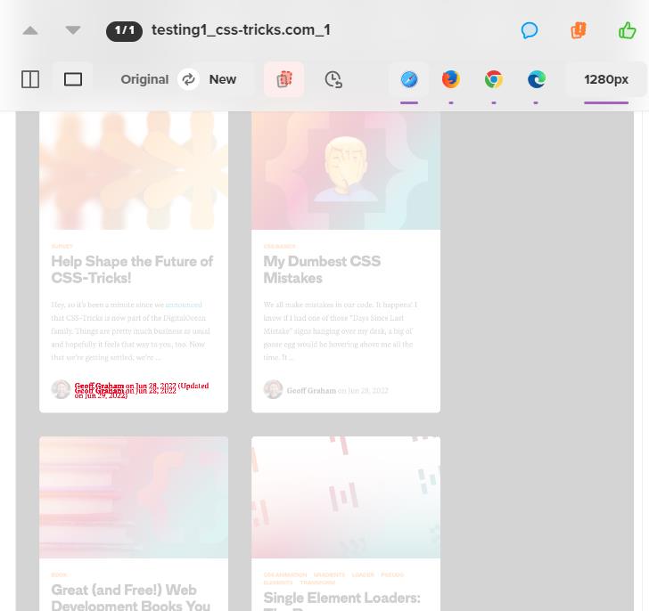Open 'My Dumbest CSS Mistakes' article
The width and height of the screenshot is (649, 611).
point(322,270)
